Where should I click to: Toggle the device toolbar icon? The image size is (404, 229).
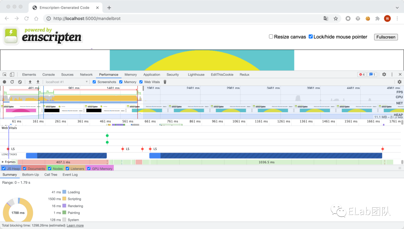tap(12, 74)
